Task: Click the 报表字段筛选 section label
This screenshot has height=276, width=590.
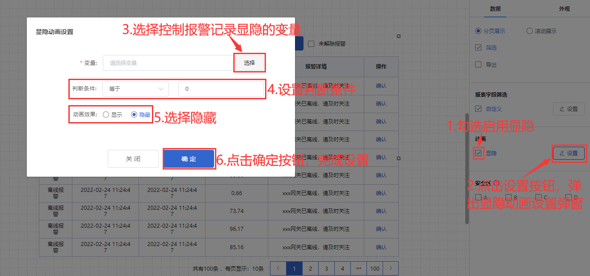Action: 491,95
